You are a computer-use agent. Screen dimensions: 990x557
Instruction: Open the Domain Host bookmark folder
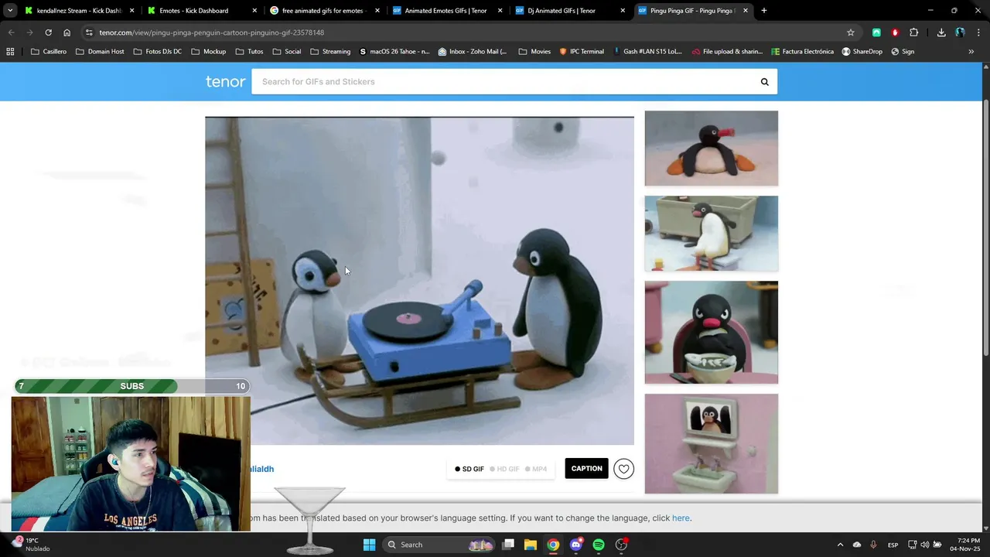(x=101, y=51)
